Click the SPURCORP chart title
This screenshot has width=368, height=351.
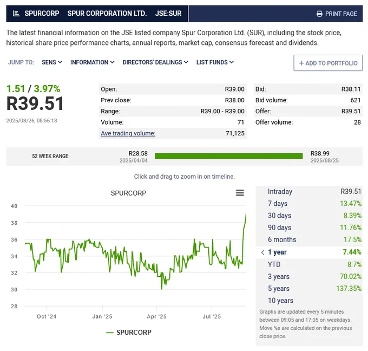[x=128, y=193]
